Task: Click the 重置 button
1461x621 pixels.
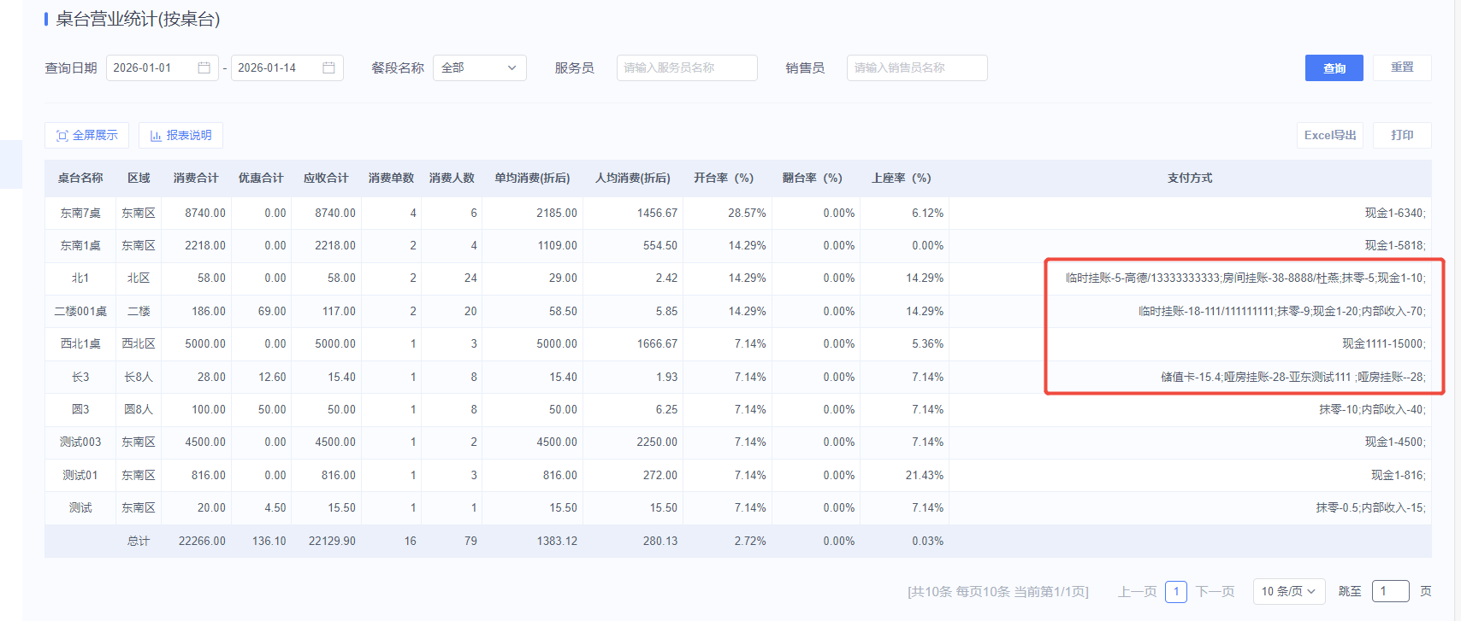Action: pyautogui.click(x=1401, y=67)
